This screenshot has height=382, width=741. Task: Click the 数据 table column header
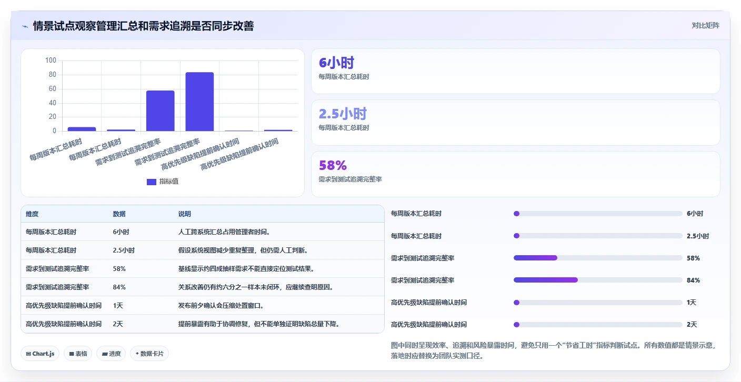point(119,214)
